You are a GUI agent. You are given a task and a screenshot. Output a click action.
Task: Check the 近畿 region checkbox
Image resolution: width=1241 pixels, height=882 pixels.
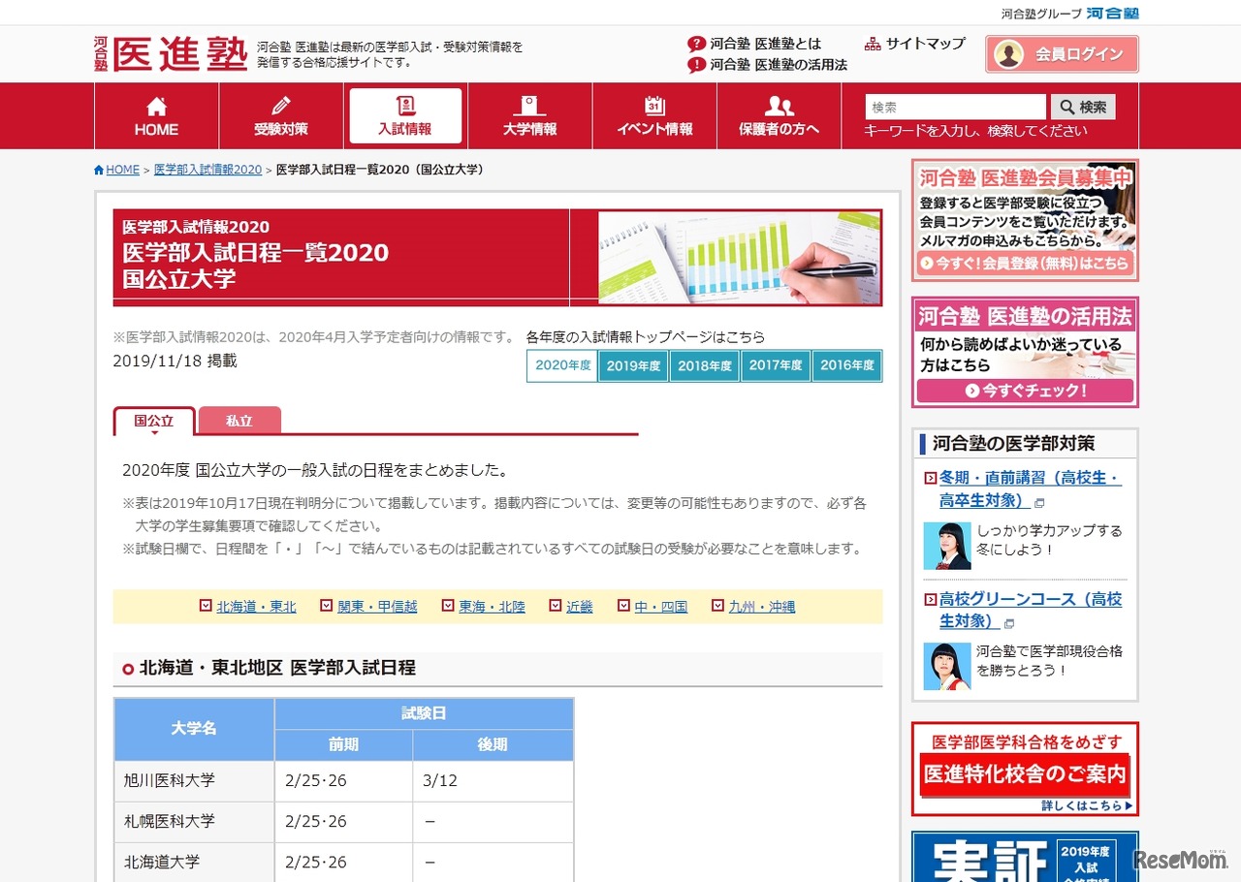pyautogui.click(x=556, y=605)
